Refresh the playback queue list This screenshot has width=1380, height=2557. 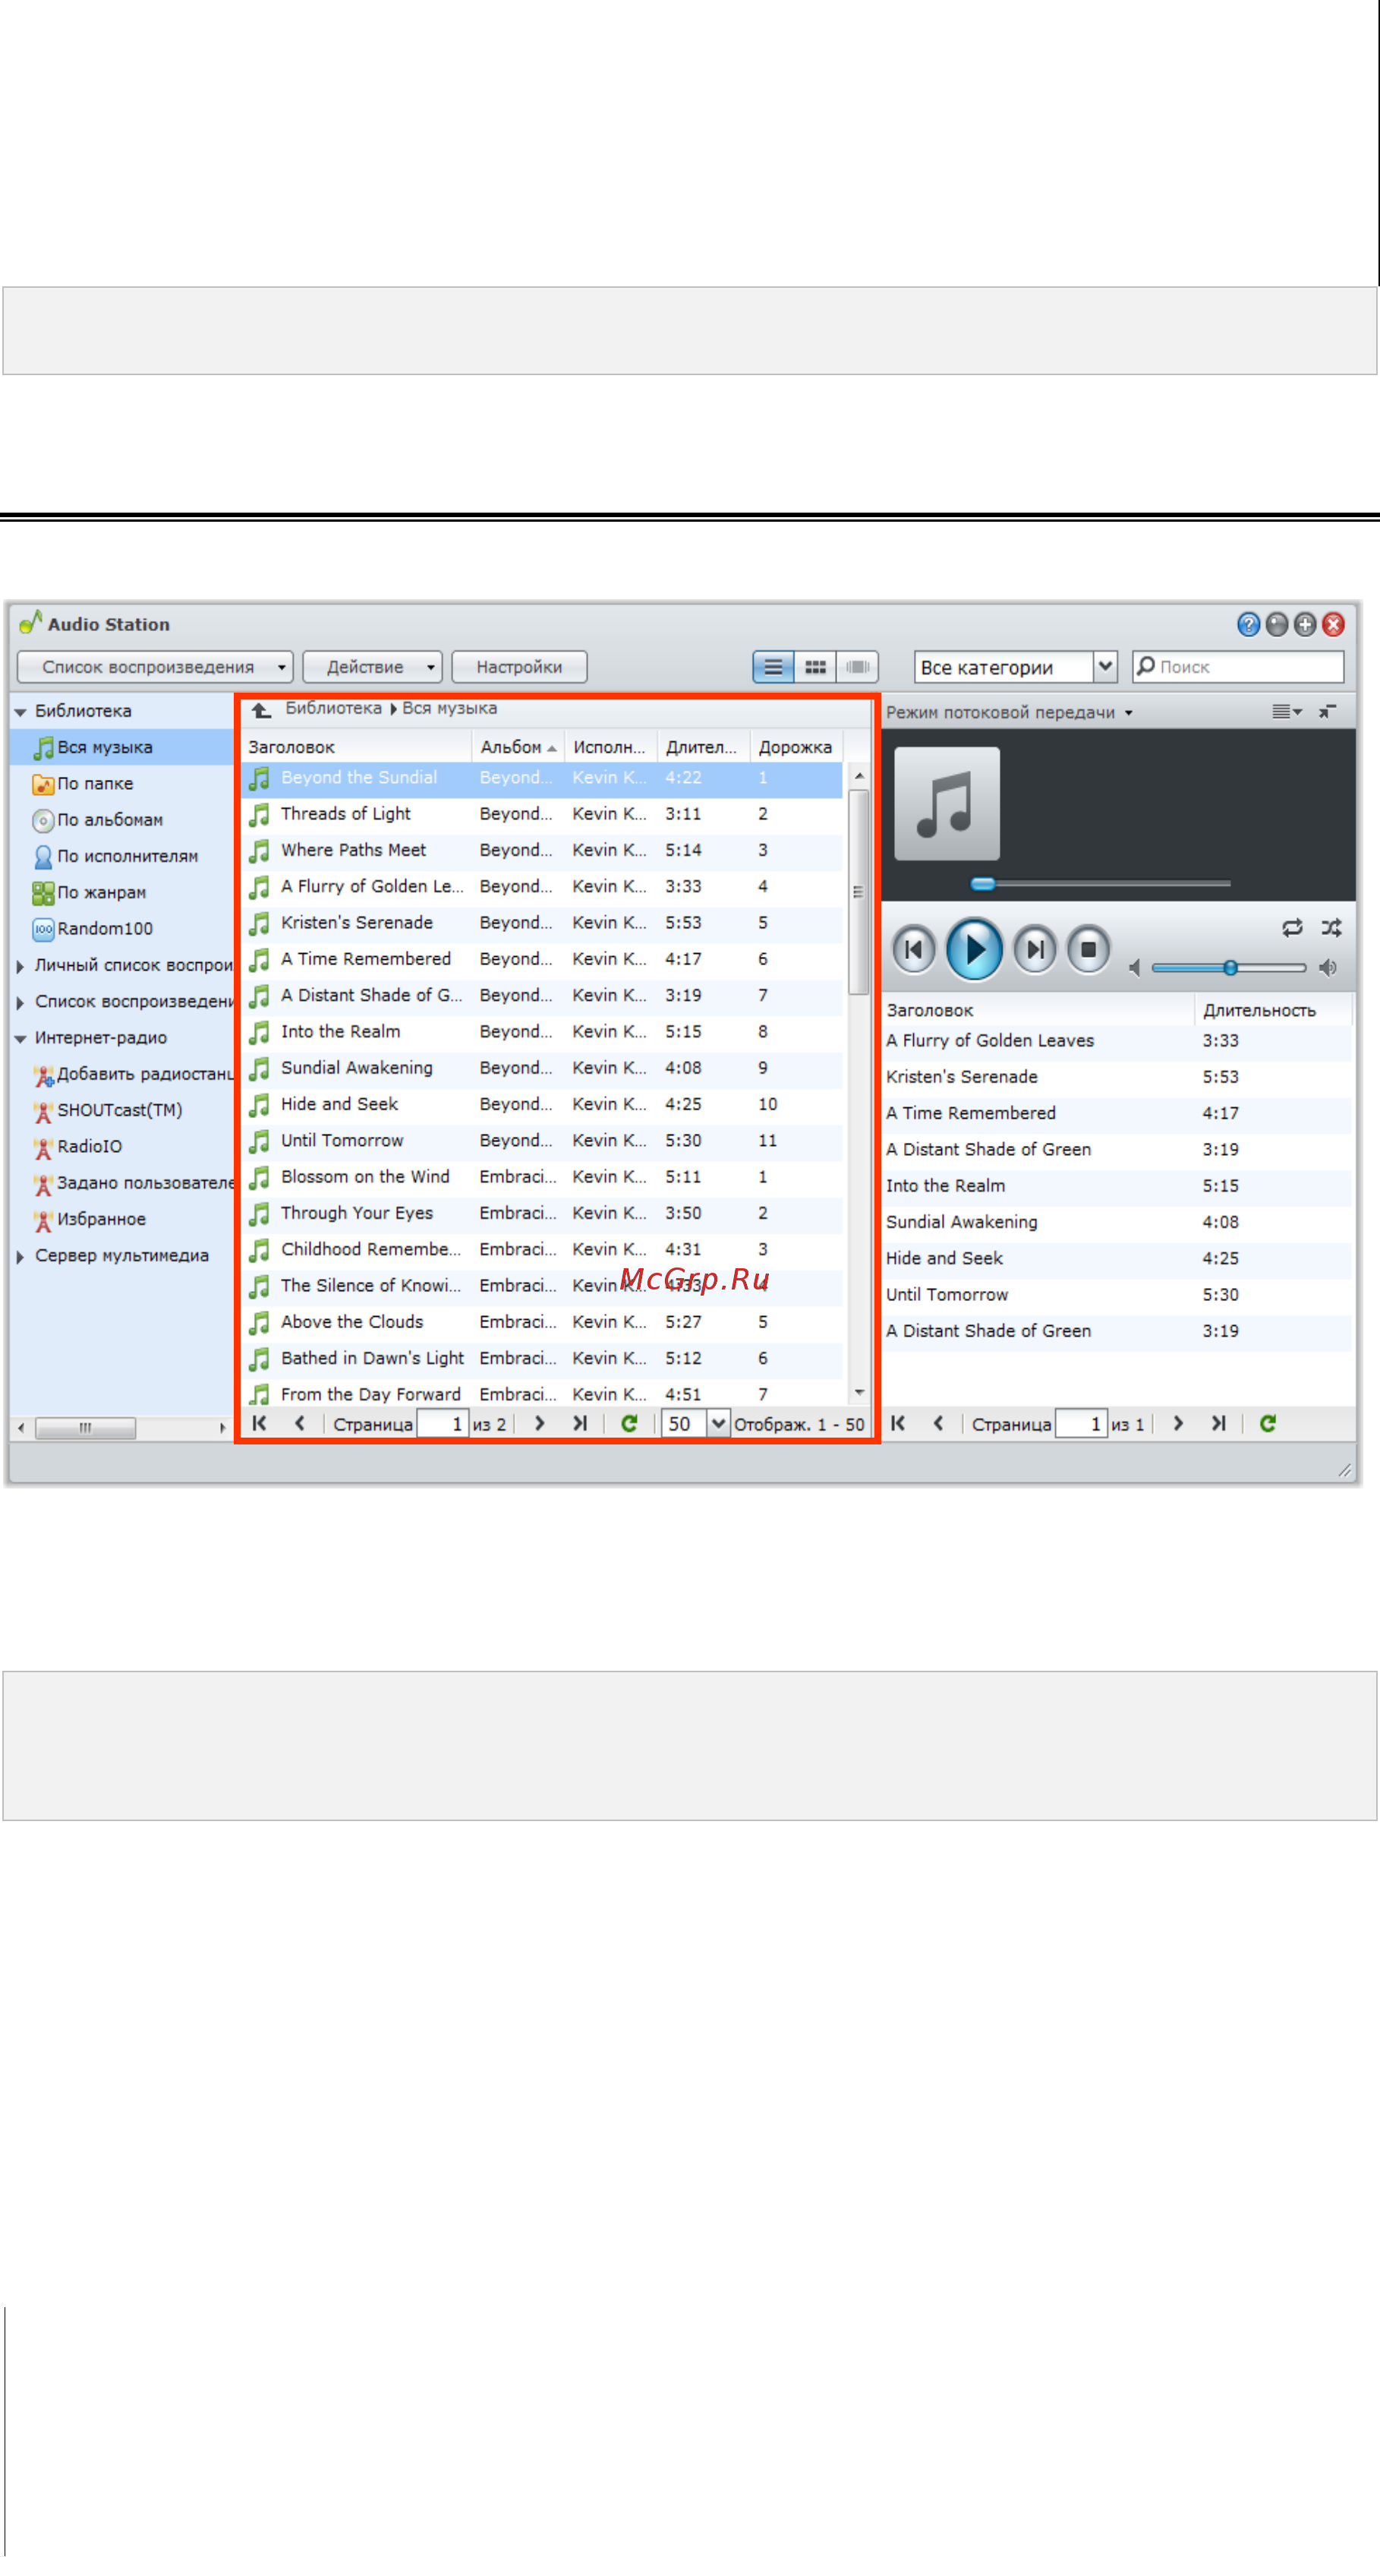(x=1267, y=1423)
